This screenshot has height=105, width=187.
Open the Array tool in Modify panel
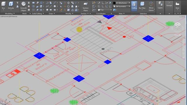click(76, 10)
